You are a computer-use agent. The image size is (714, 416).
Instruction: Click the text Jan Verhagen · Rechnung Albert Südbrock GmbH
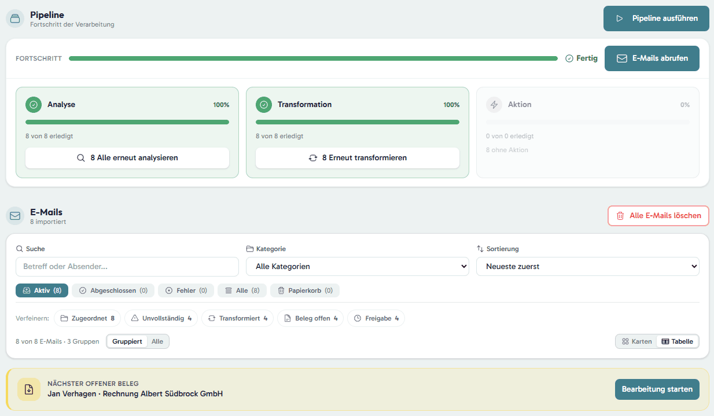[135, 394]
